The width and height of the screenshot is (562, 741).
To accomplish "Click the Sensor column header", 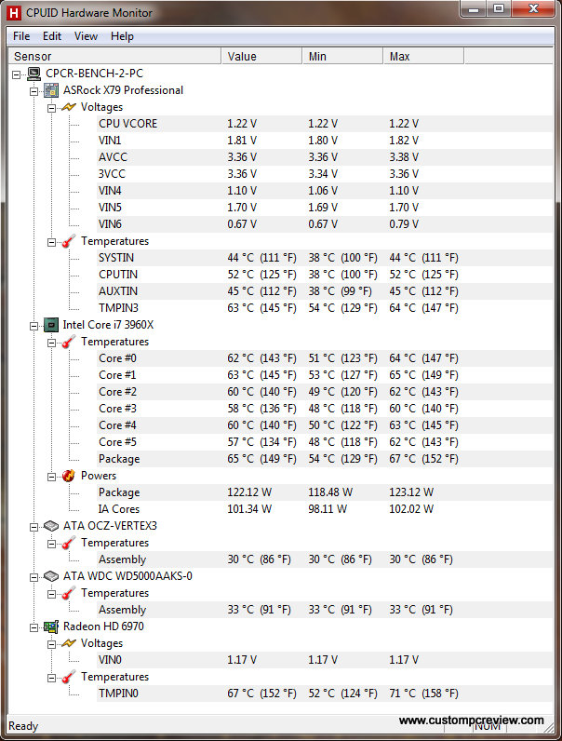I will pos(114,56).
